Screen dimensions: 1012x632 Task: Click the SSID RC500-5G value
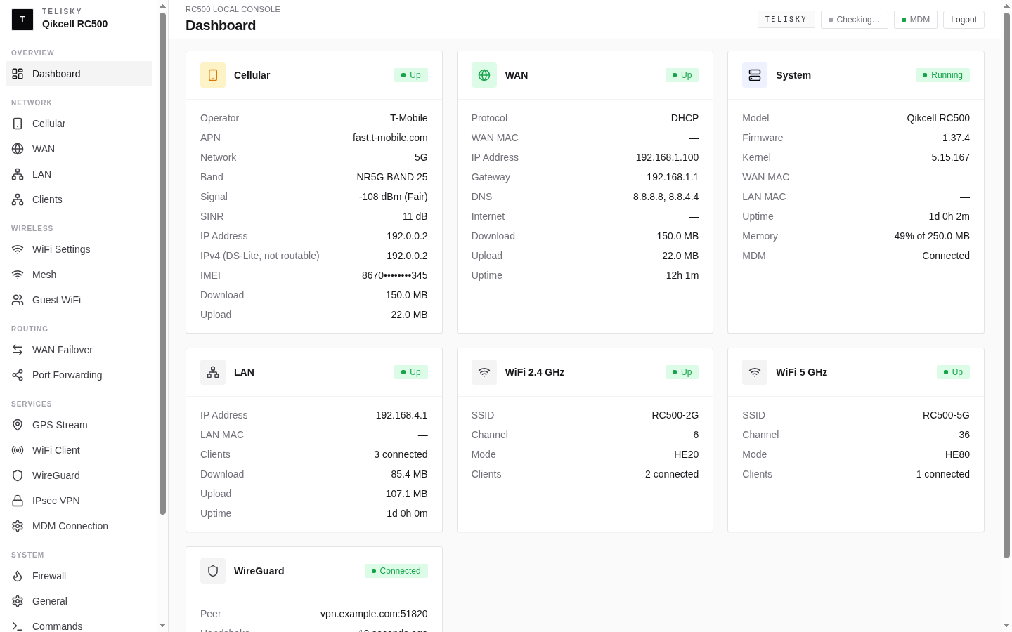coord(946,415)
